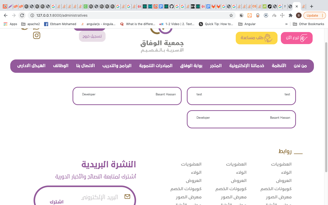328x205 pixels.
Task: Expand the hidden bookmarks overflow chevron
Action: 286,24
